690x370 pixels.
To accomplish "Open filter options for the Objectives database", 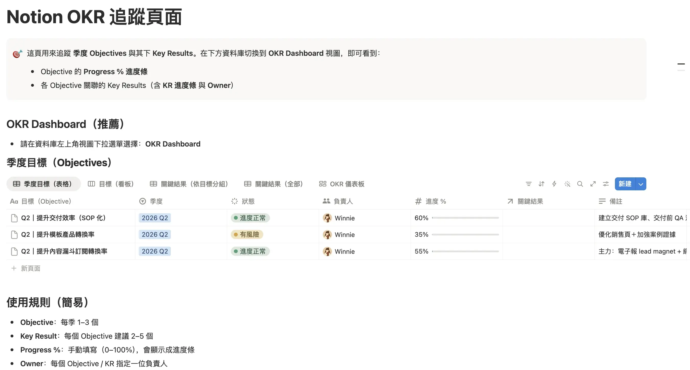I will pos(529,184).
